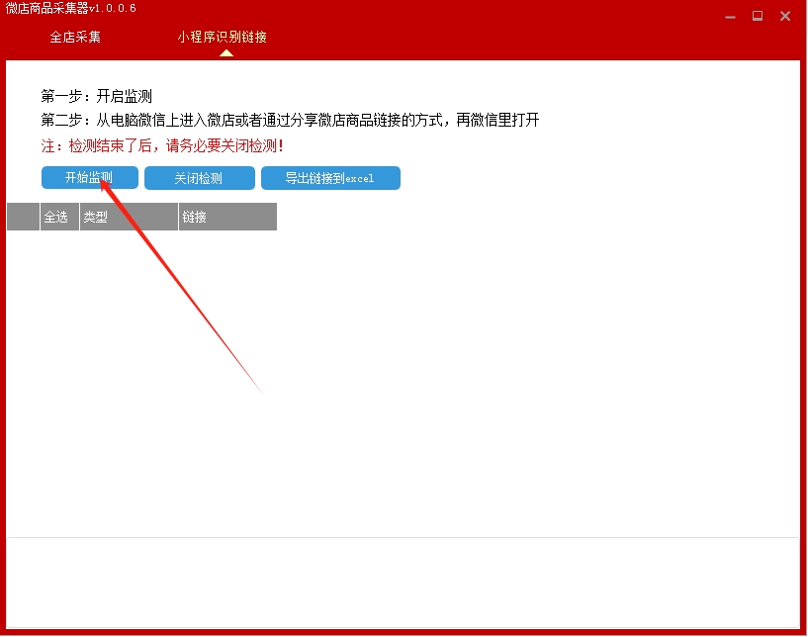Open the 小程序识别链接 tab
This screenshot has width=808, height=637.
click(x=223, y=38)
